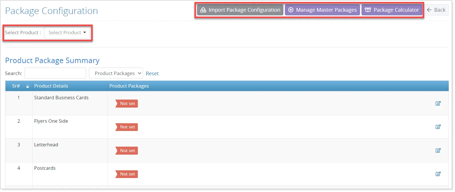Select the Letterhead product name
The image size is (455, 192).
46,145
